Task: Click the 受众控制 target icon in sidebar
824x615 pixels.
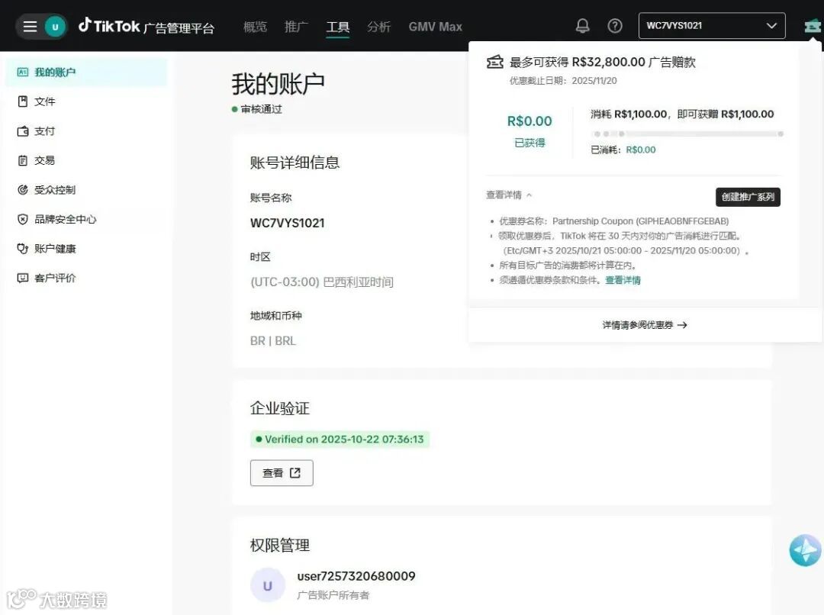Action: point(23,190)
